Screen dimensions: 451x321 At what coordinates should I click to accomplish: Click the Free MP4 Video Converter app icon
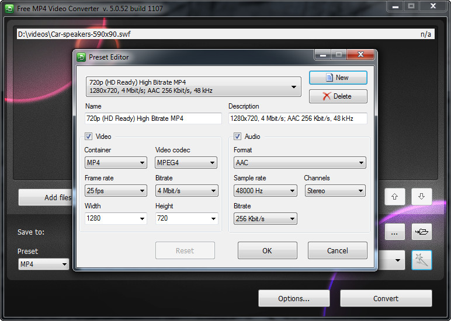9,9
